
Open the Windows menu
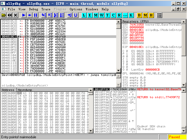[x=92, y=9]
